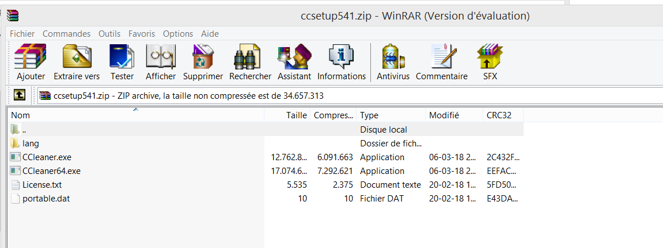Start the Antivirus scan icon

[393, 63]
